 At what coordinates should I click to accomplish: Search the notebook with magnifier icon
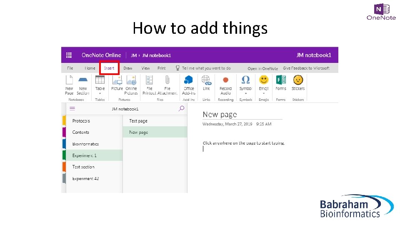coord(181,109)
